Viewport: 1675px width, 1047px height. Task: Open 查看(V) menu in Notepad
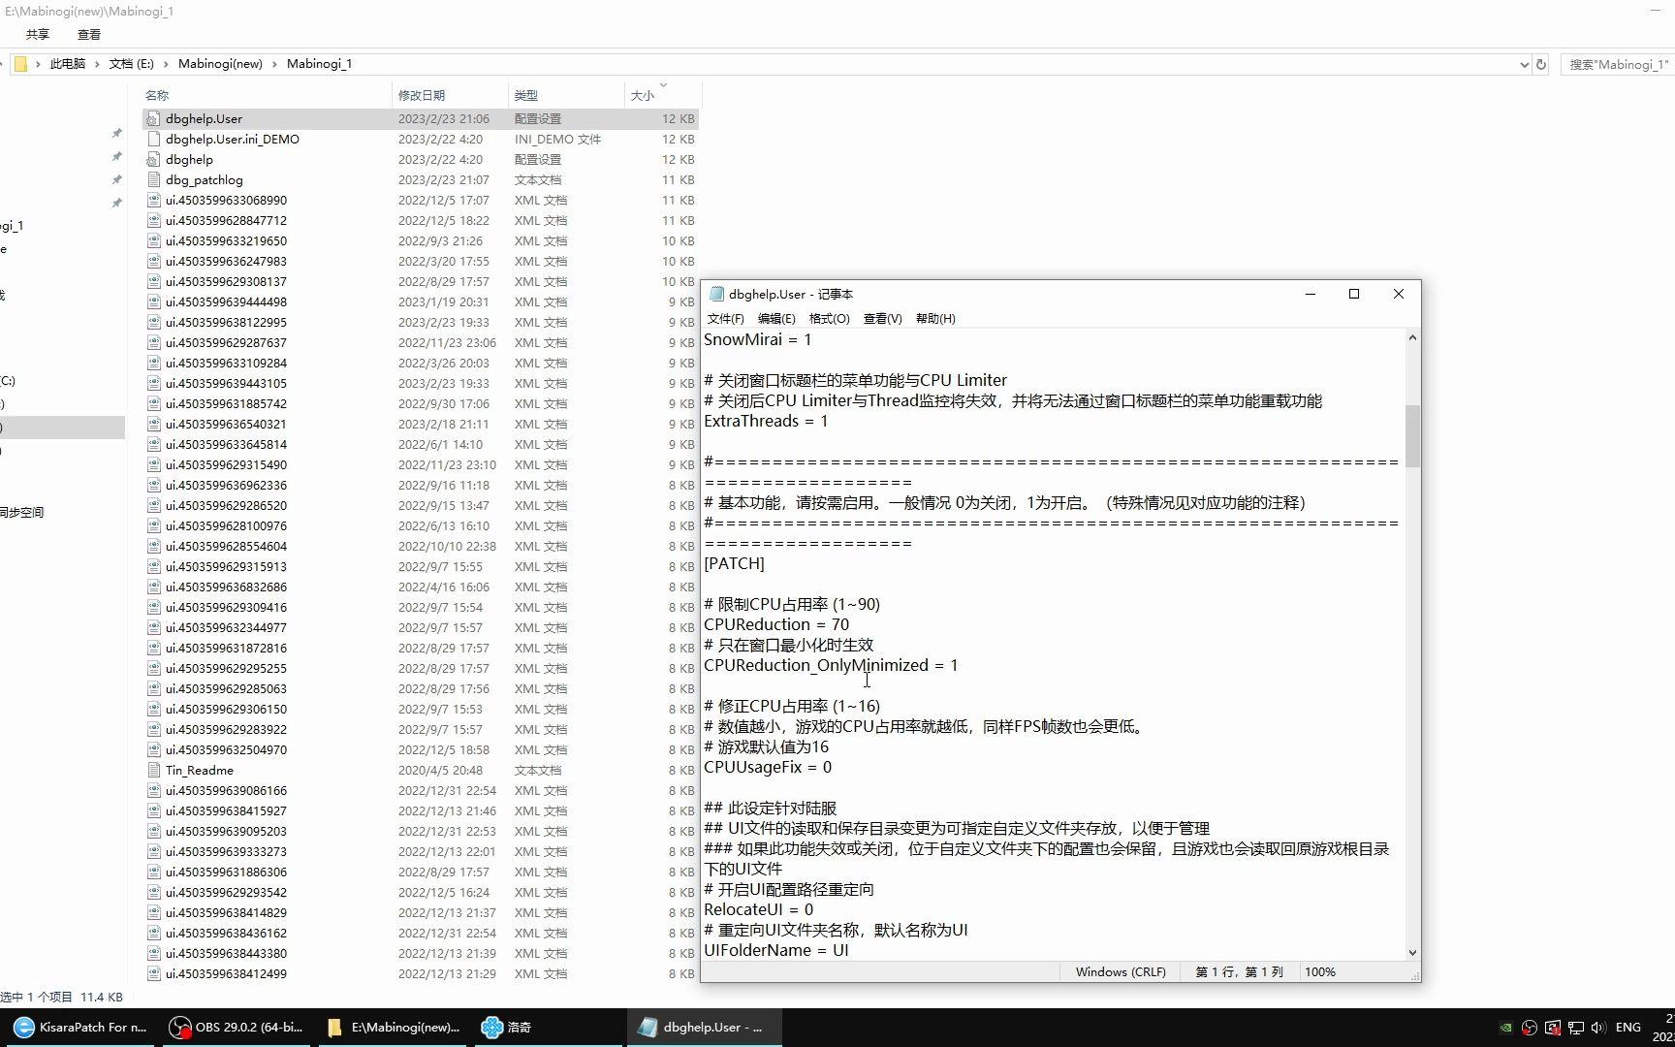coord(882,319)
